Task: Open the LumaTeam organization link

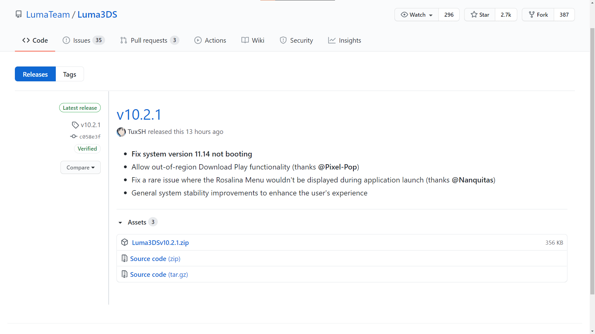Action: click(x=48, y=15)
